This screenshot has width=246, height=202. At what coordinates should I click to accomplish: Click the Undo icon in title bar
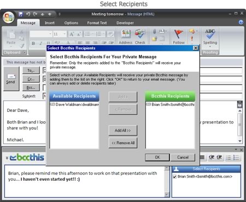[28, 14]
